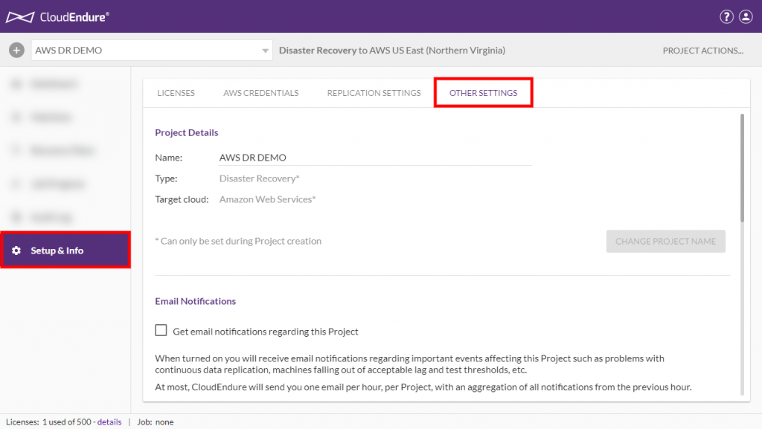Switch to the LICENSES tab
Screen dimensions: 762x429
click(176, 92)
